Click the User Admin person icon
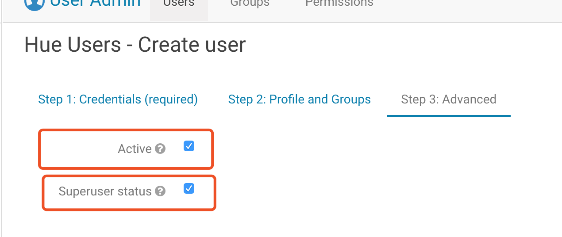This screenshot has height=237, width=562. (x=34, y=4)
